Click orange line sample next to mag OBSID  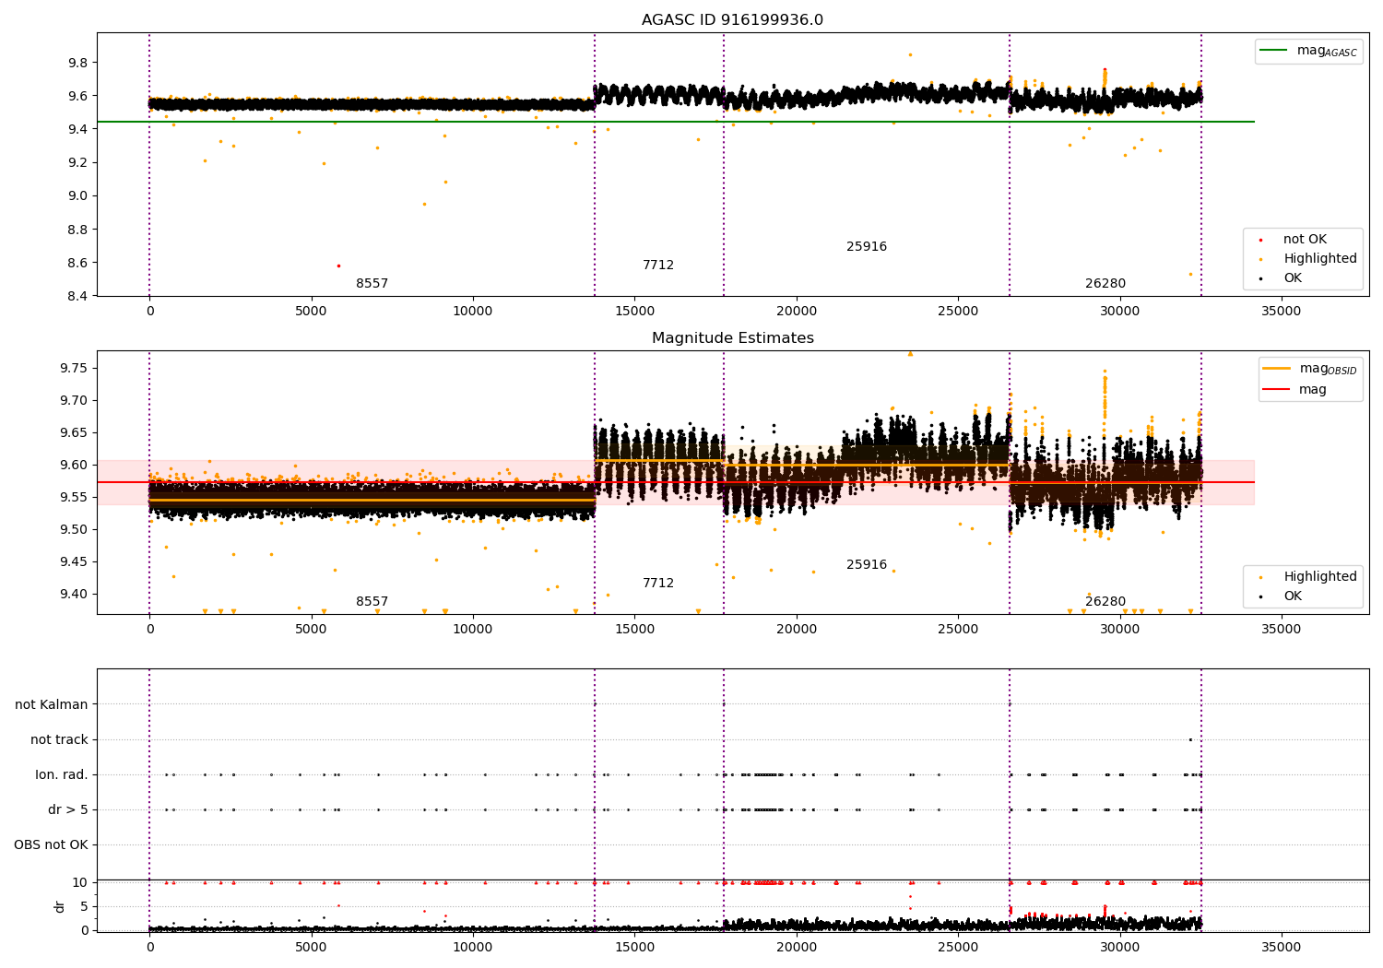click(x=1277, y=369)
